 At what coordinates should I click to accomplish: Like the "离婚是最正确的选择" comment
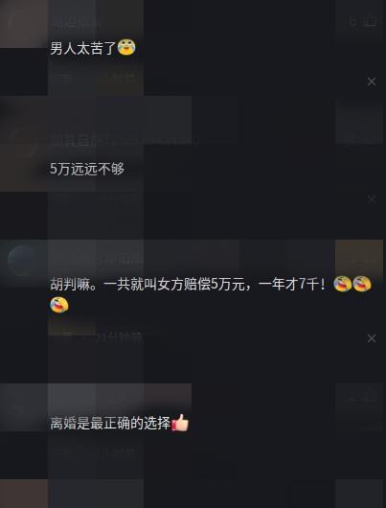pyautogui.click(x=363, y=396)
